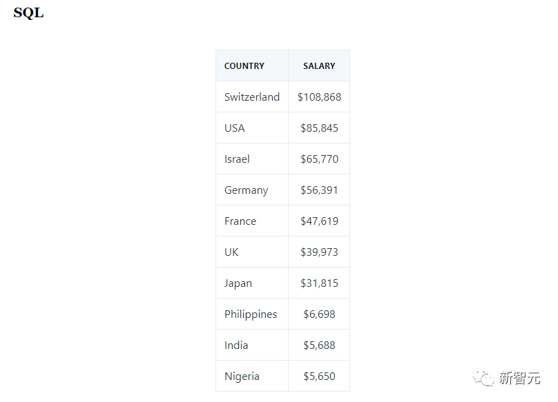This screenshot has width=558, height=402.
Task: Select the Israel country cell
Action: pyautogui.click(x=237, y=159)
